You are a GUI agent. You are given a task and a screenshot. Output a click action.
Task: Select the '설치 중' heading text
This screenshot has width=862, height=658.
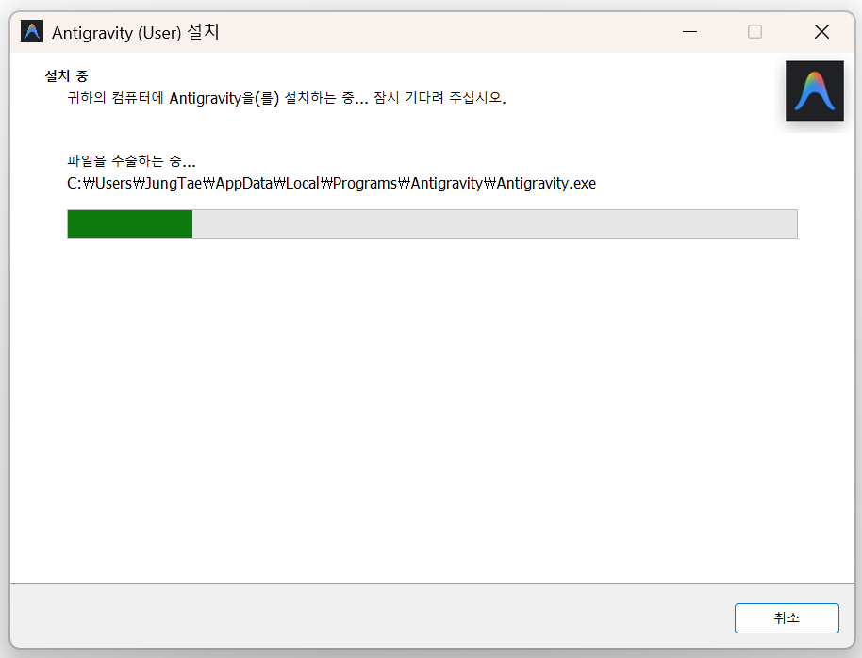click(66, 75)
